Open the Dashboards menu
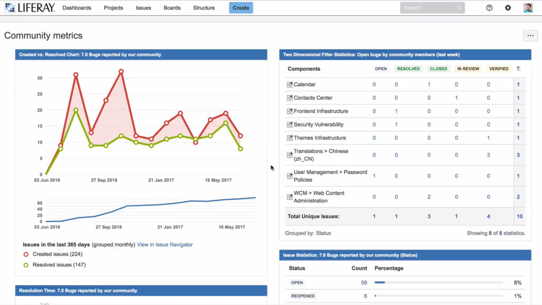This screenshot has width=542, height=305. coord(77,8)
